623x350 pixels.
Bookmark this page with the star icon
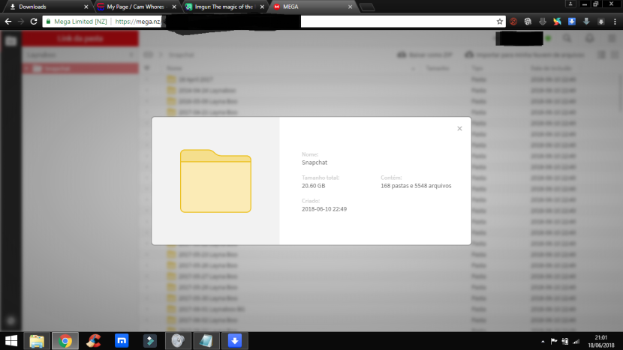500,22
